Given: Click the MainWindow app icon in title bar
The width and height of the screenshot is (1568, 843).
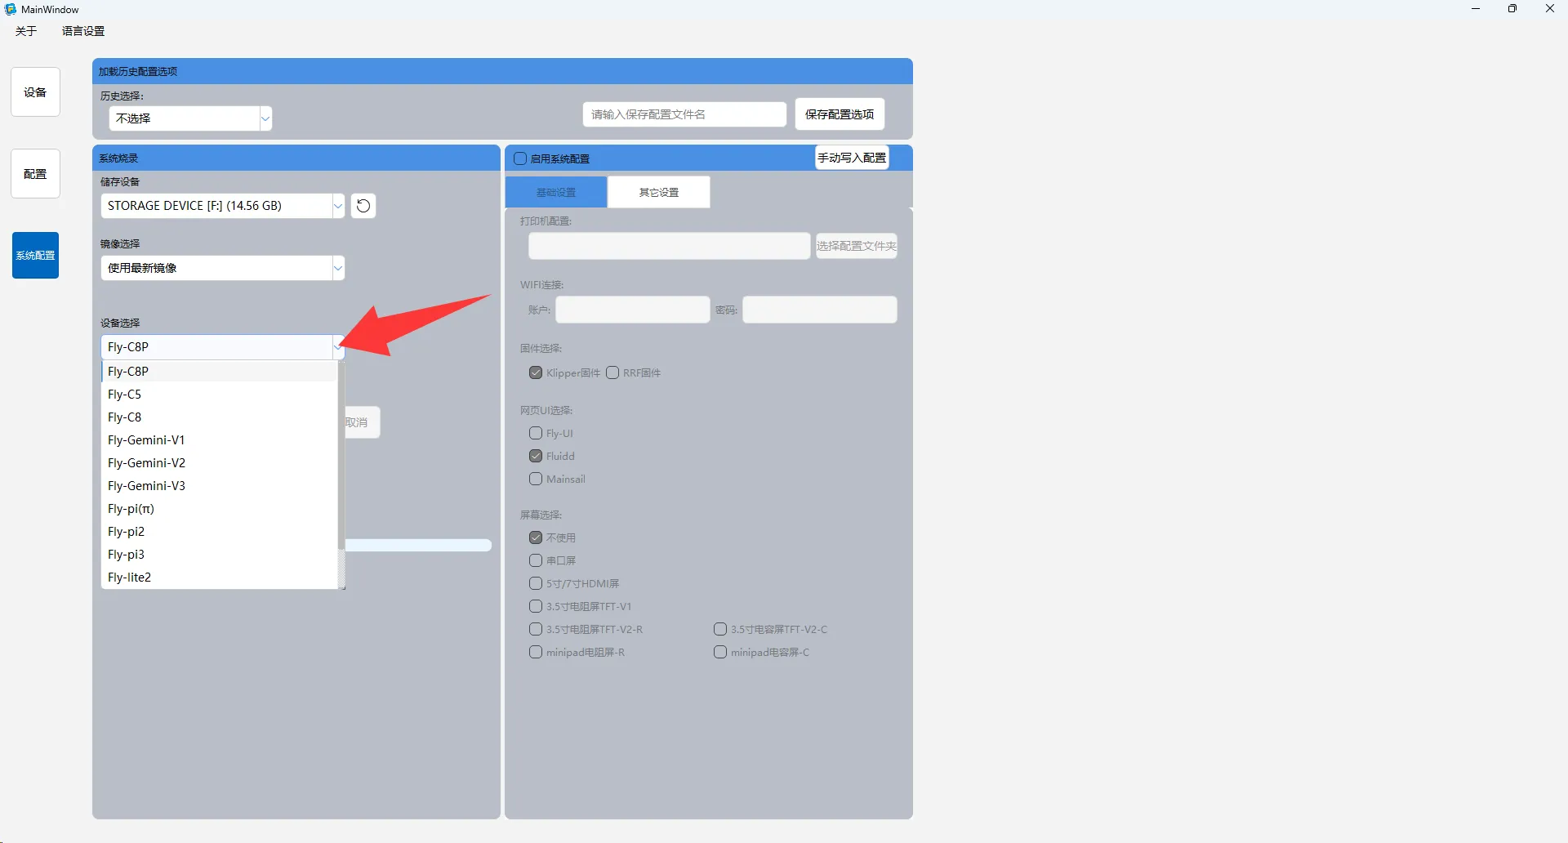Looking at the screenshot, I should [11, 9].
